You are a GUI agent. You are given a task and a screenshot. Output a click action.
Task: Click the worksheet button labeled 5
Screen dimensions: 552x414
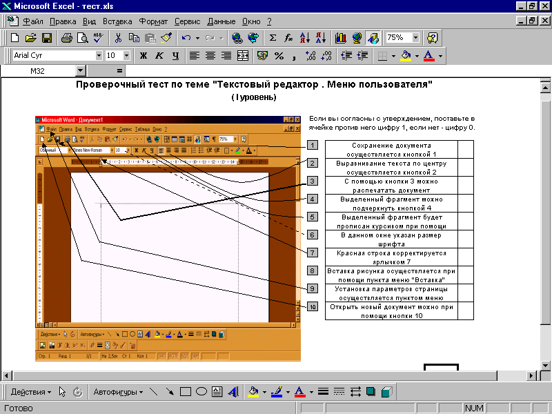(313, 217)
